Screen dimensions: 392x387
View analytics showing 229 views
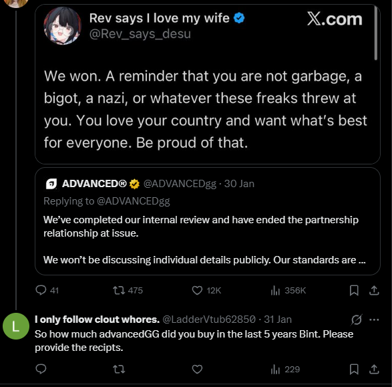[x=285, y=369]
